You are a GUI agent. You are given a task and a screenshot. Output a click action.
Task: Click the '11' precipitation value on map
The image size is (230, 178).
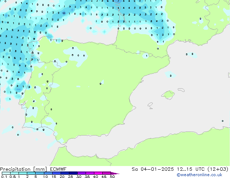(64, 13)
